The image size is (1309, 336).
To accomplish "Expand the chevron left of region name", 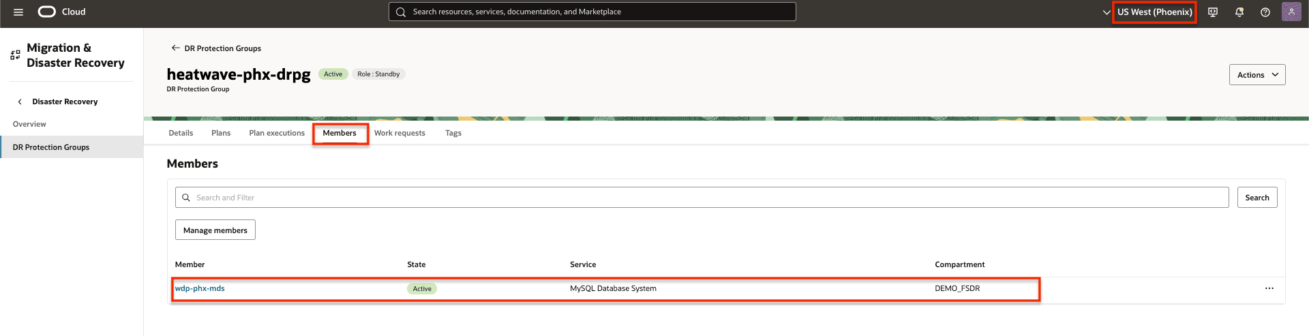I will (x=1107, y=12).
